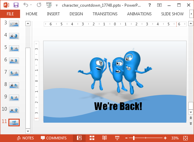This screenshot has width=194, height=142.
Task: Click the horizontal ruler
Action: click(x=115, y=24)
